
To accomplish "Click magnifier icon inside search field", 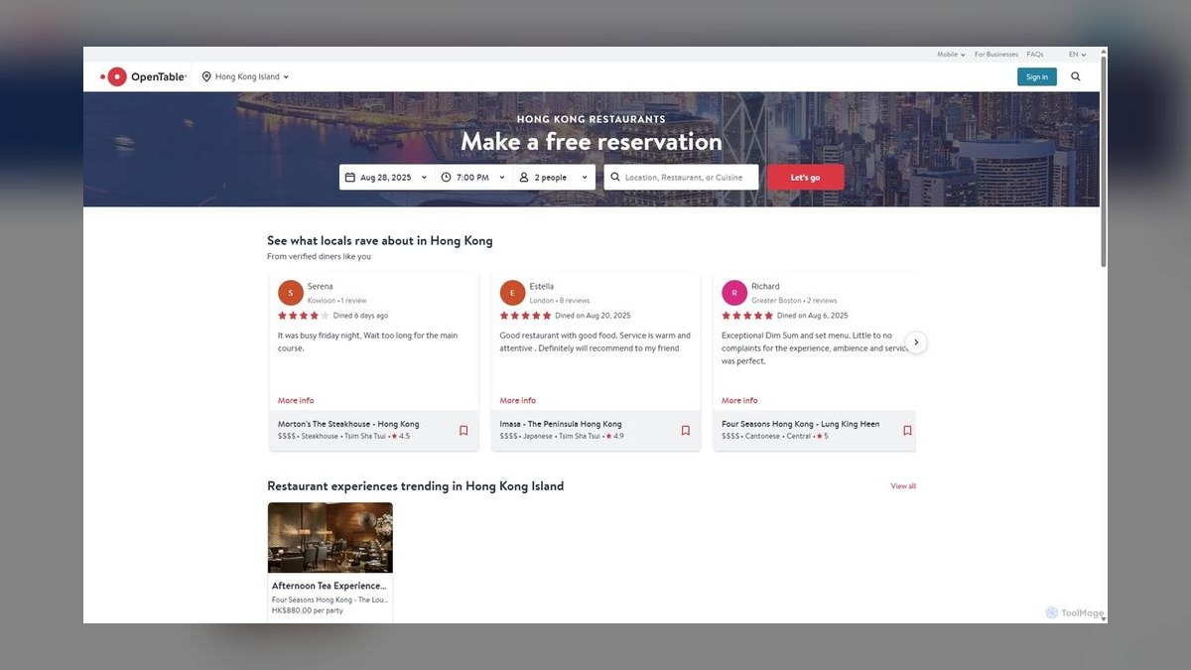I will click(x=615, y=178).
